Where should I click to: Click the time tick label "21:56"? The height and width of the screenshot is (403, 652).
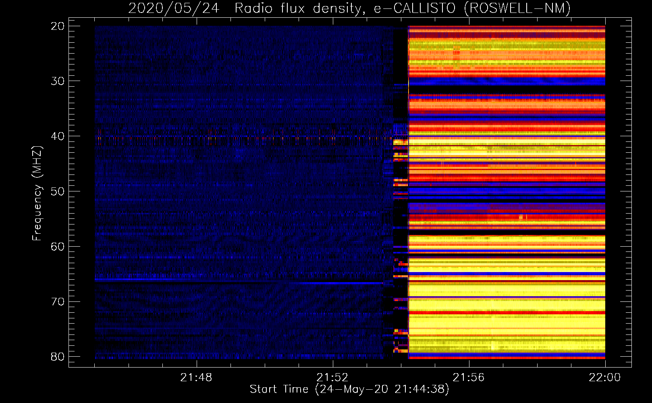coord(469,378)
